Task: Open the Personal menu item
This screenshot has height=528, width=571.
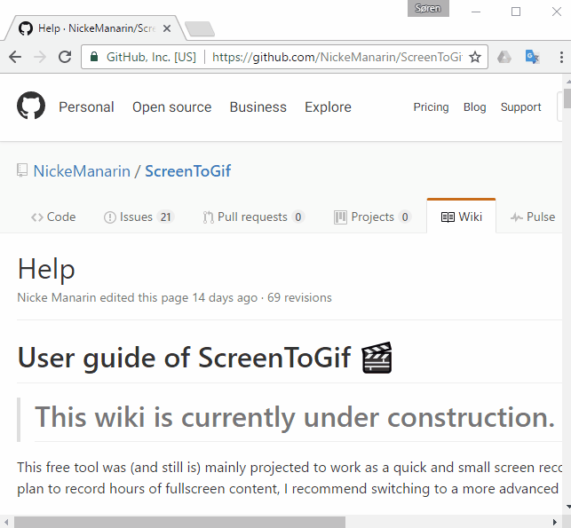Action: pos(86,107)
